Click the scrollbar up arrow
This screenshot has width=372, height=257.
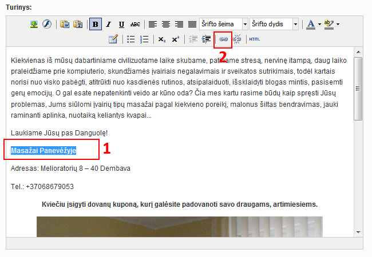[358, 52]
